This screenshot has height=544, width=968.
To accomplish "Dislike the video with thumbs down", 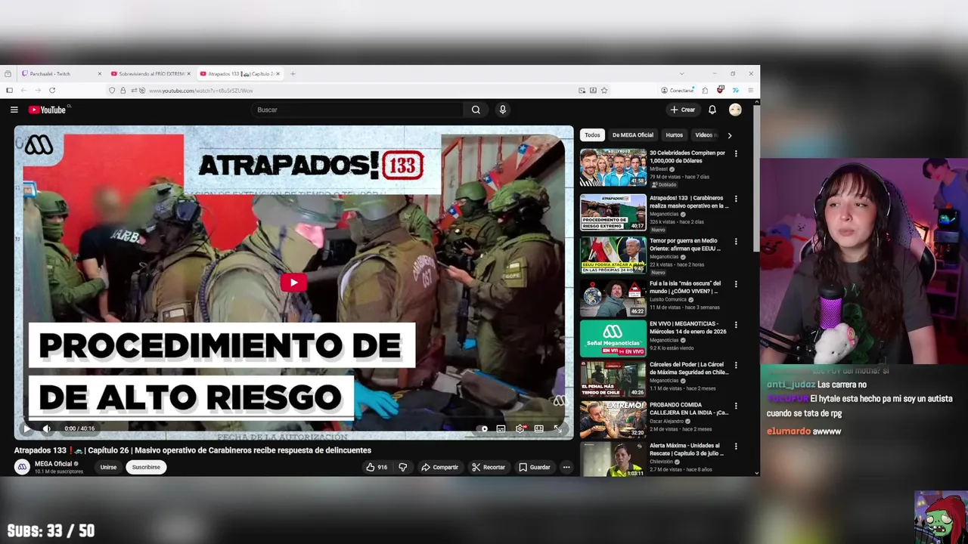I will pos(402,467).
